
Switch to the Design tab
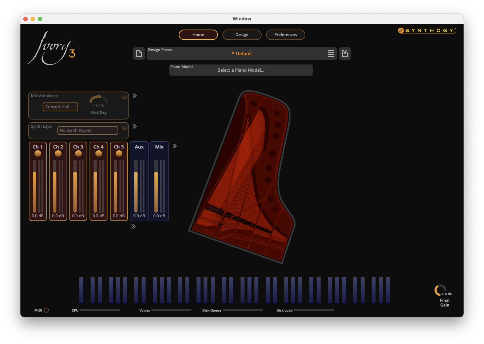tap(242, 35)
